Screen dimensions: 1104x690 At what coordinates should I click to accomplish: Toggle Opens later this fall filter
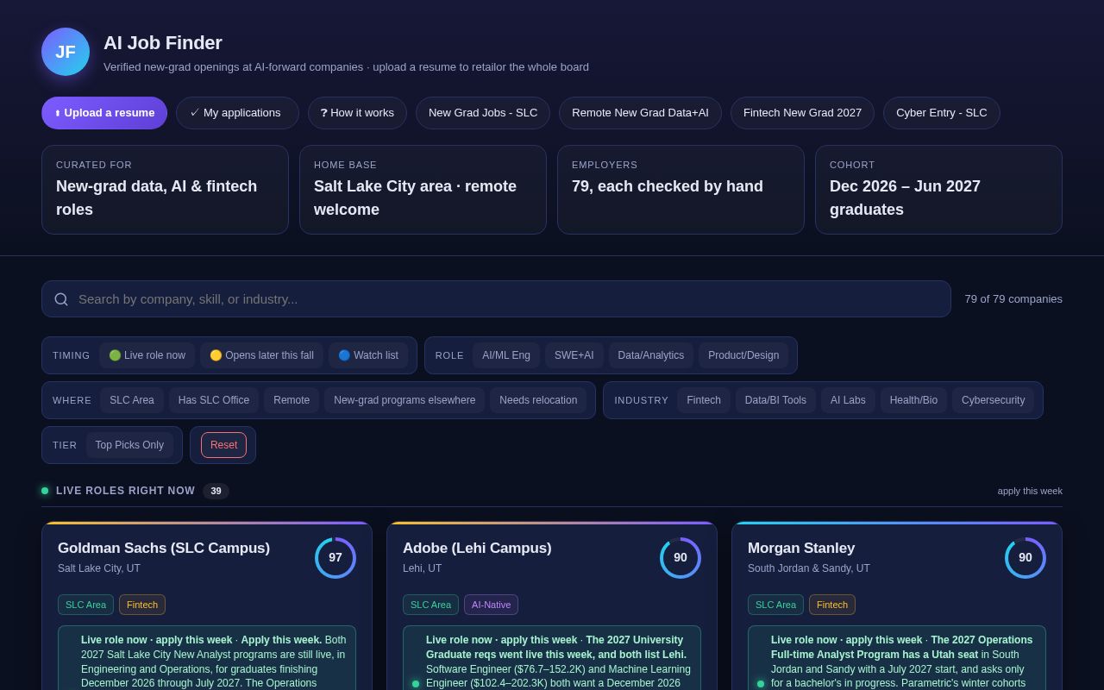click(261, 355)
